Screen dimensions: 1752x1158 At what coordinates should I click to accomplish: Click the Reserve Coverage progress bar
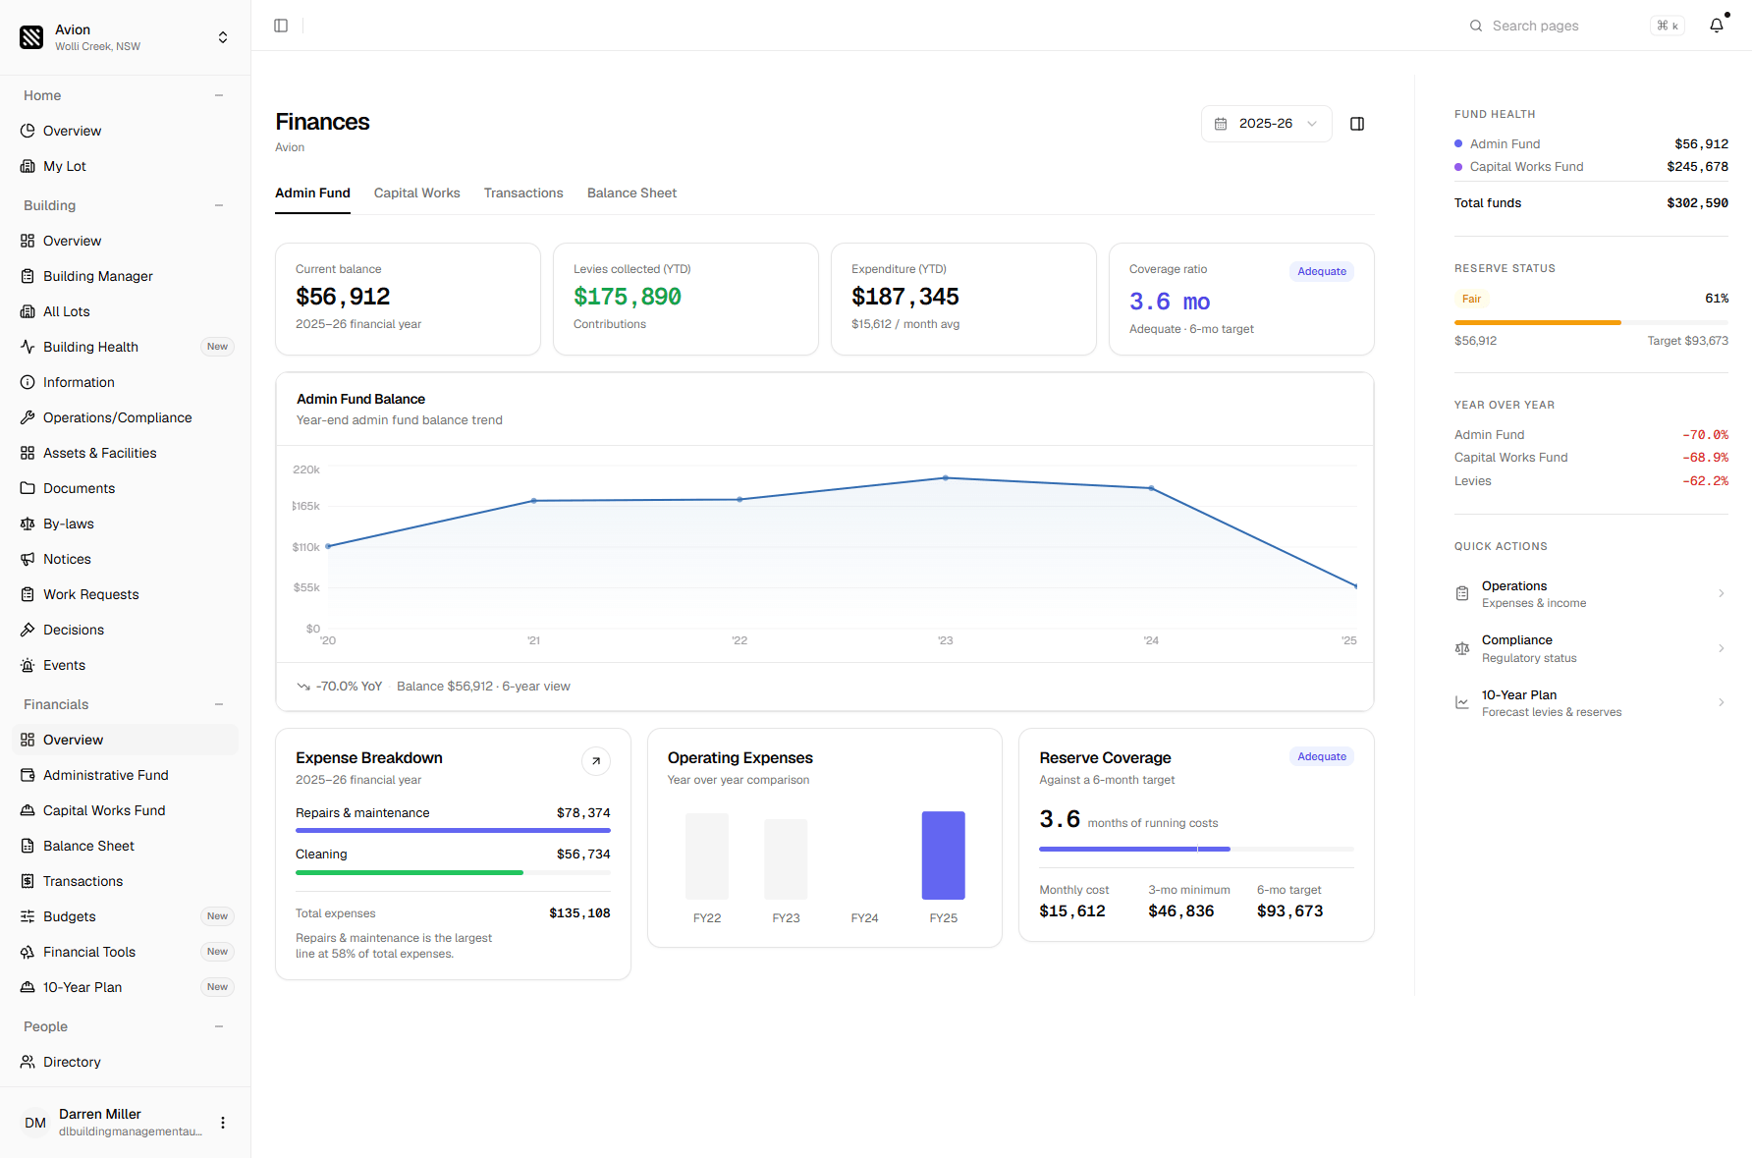[x=1196, y=849]
